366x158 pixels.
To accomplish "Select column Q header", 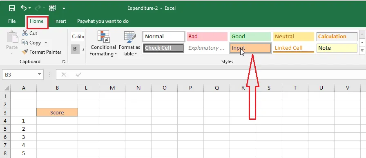I will pyautogui.click(x=217, y=88).
